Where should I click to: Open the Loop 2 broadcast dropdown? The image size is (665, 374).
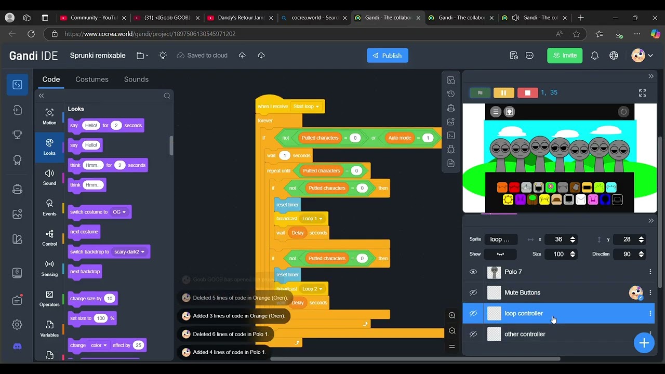[x=312, y=289]
